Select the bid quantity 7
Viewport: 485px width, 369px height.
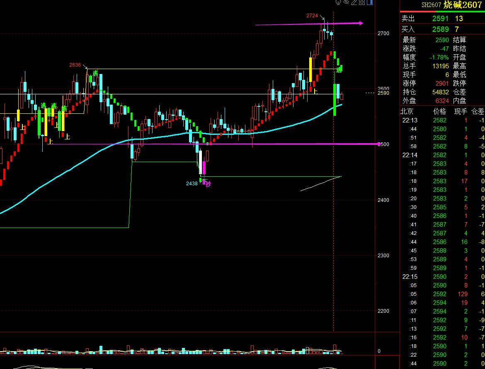[457, 29]
